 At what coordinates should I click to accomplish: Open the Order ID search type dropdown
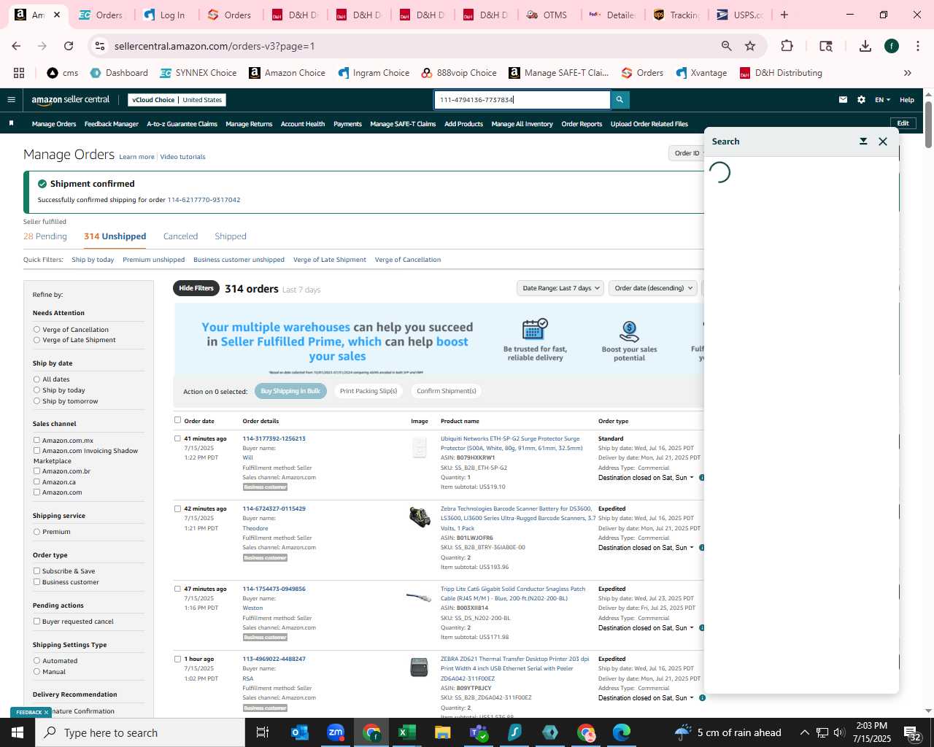click(687, 153)
